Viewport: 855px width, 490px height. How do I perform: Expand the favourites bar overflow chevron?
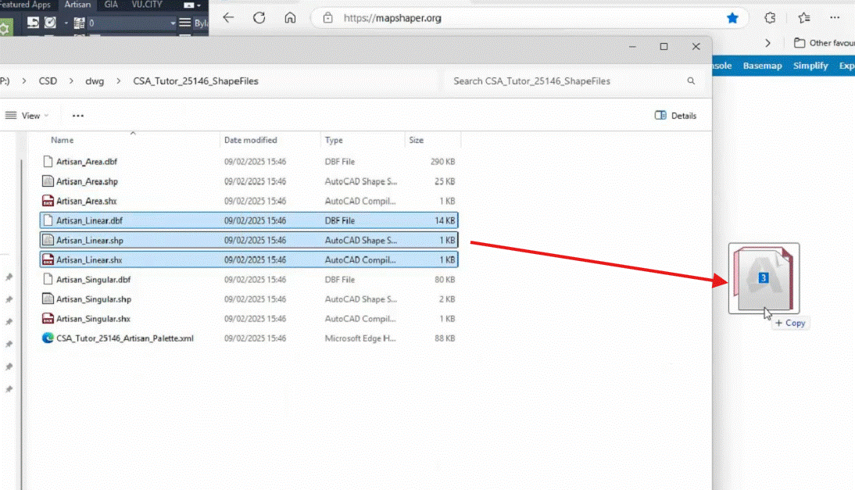click(x=768, y=43)
